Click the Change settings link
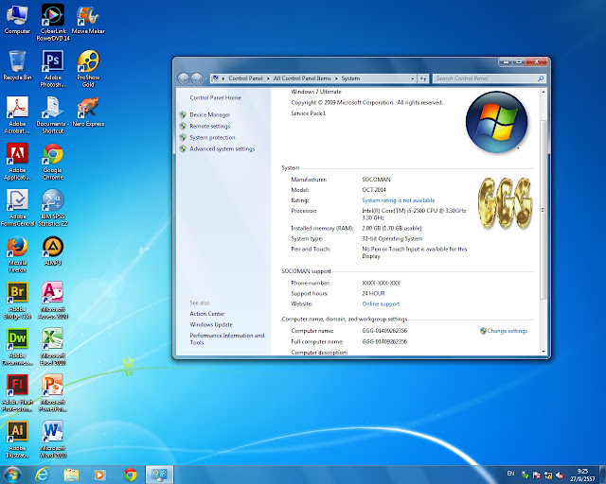606x484 pixels. [x=508, y=331]
